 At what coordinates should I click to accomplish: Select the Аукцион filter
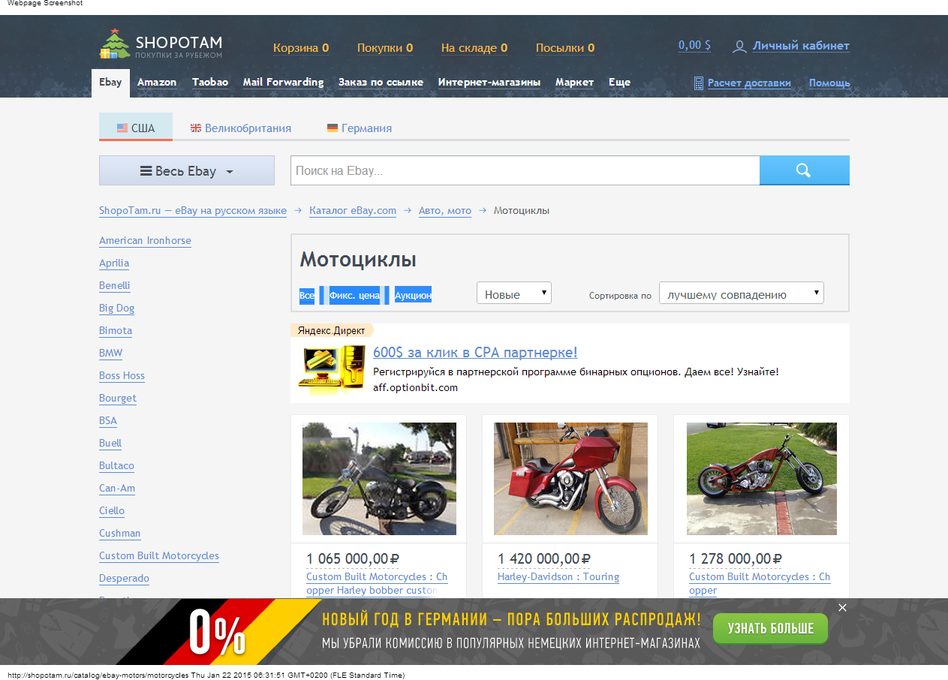coord(413,296)
